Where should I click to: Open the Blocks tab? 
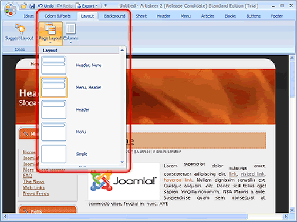[x=230, y=16]
